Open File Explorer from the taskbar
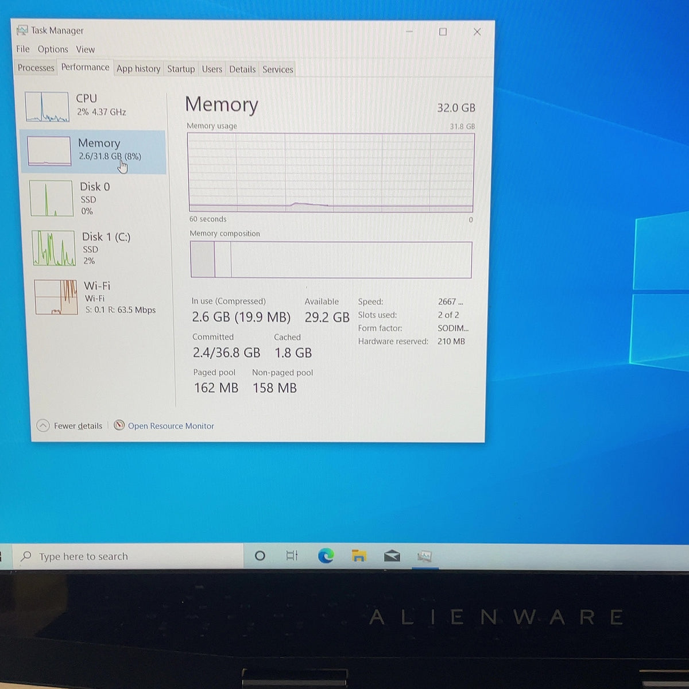This screenshot has width=689, height=689. click(359, 556)
